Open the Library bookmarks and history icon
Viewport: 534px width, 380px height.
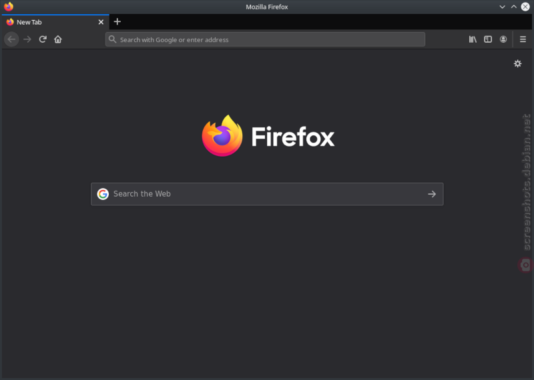click(x=473, y=39)
